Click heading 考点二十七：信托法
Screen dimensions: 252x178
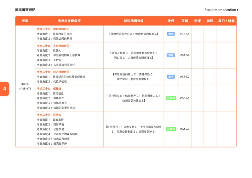tap(49, 89)
